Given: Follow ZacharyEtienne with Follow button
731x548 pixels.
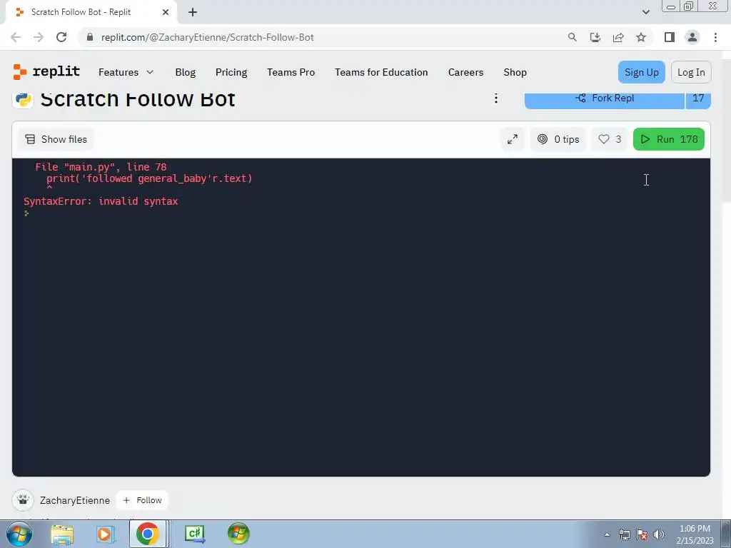Looking at the screenshot, I should pyautogui.click(x=142, y=500).
